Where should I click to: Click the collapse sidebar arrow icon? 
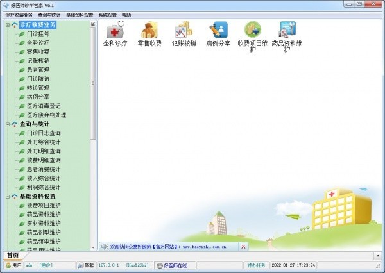coord(93,24)
